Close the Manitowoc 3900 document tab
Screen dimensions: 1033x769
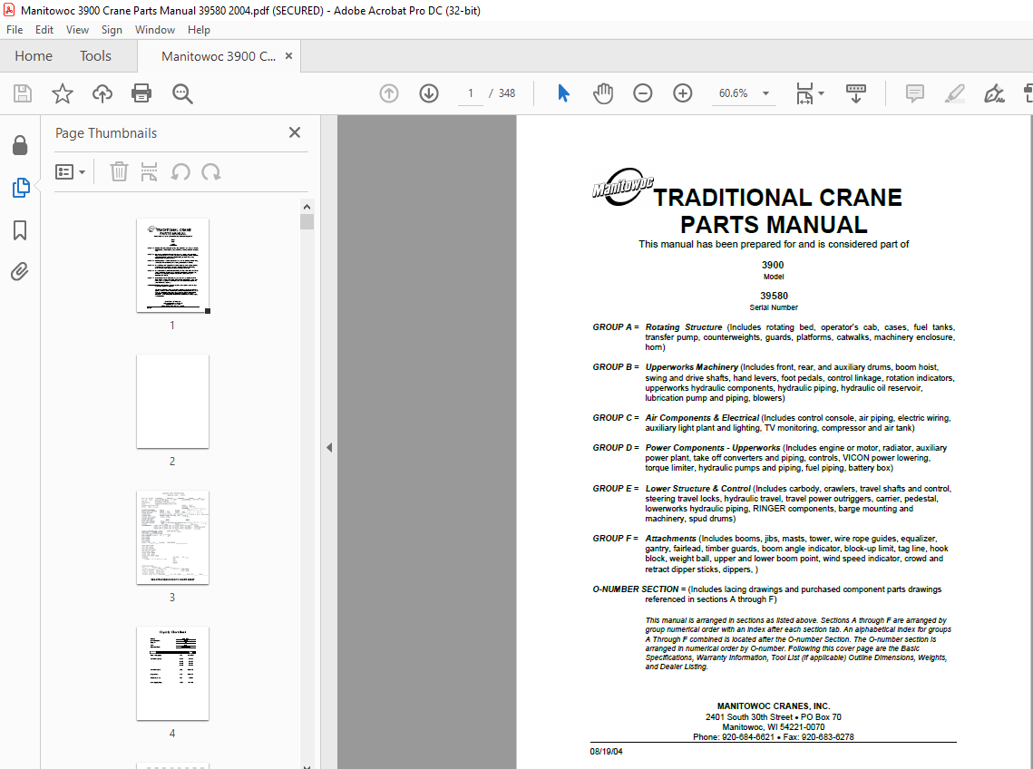(x=288, y=56)
